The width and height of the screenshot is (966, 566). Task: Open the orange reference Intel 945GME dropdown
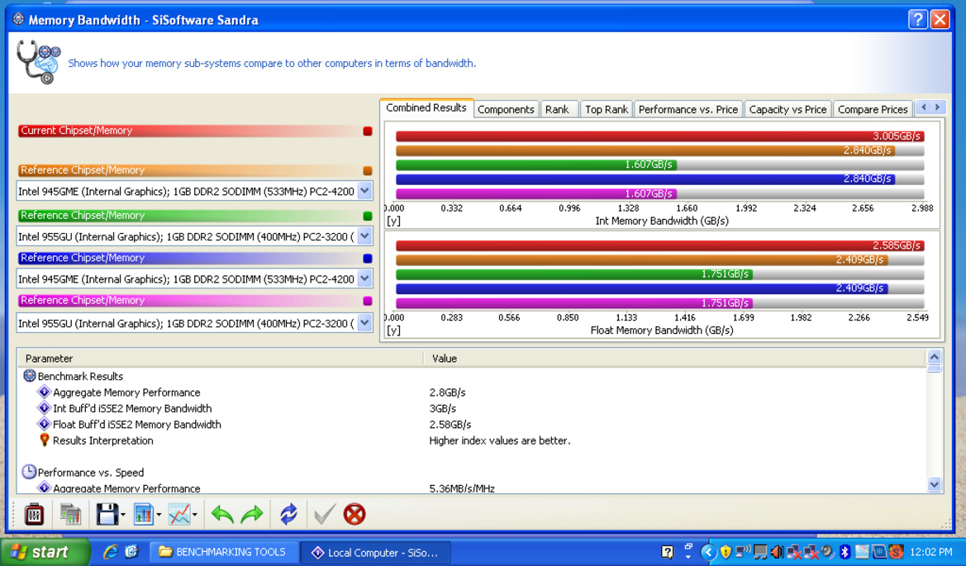pyautogui.click(x=364, y=191)
